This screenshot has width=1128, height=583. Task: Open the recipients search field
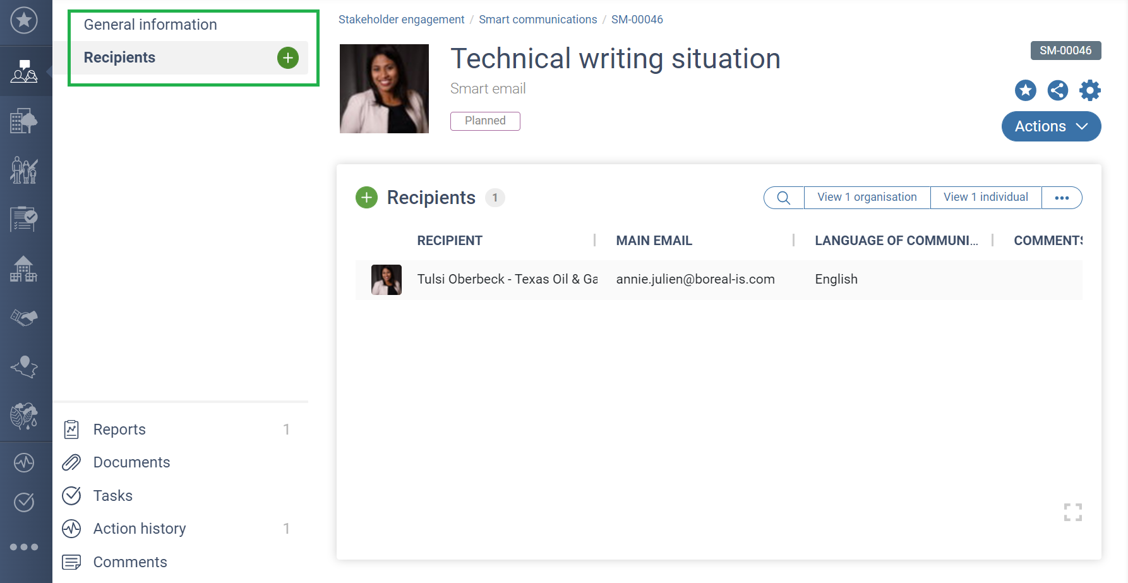click(x=783, y=197)
